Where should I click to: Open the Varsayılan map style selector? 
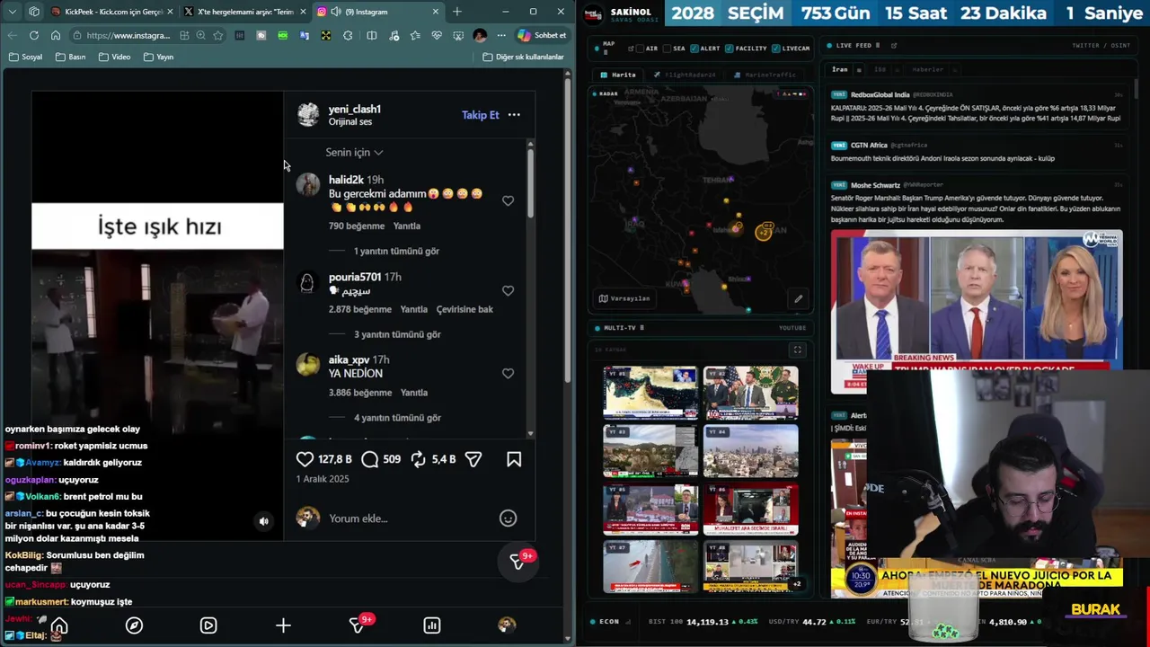point(624,298)
